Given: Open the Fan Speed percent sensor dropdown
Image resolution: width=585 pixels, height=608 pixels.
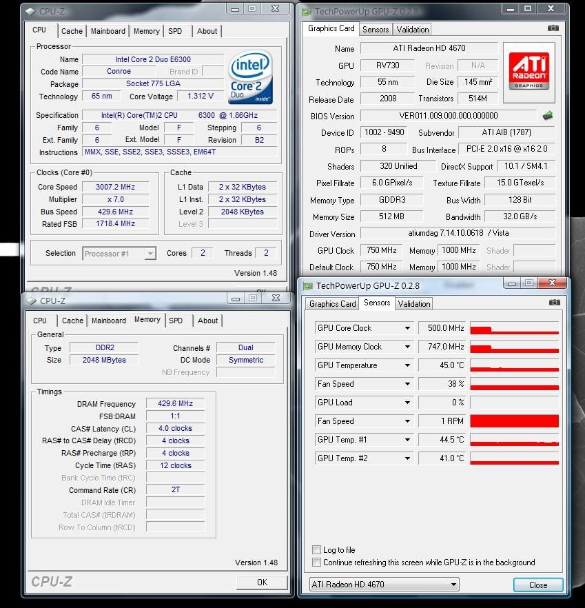Looking at the screenshot, I should (x=407, y=384).
